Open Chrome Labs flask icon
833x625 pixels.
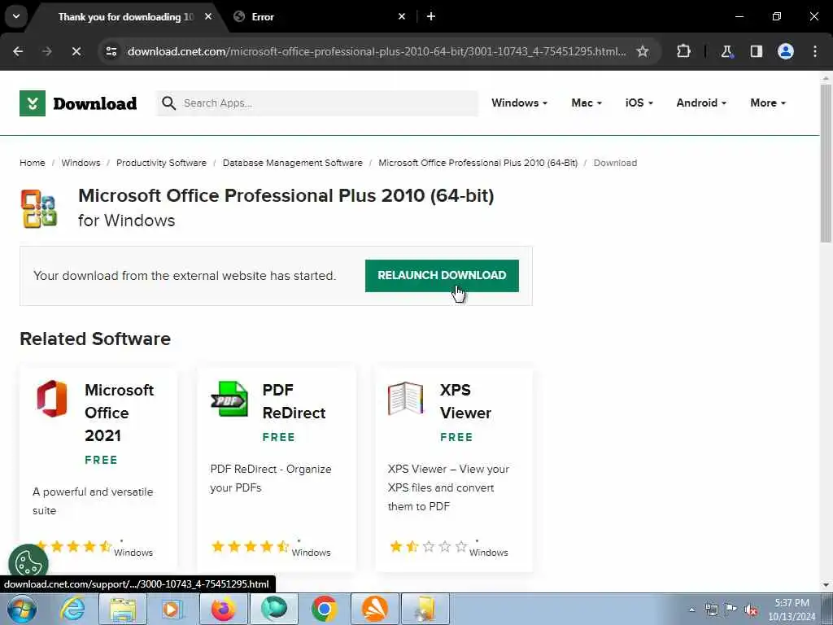click(x=726, y=51)
